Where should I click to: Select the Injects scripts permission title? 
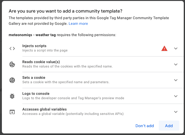[34, 46]
